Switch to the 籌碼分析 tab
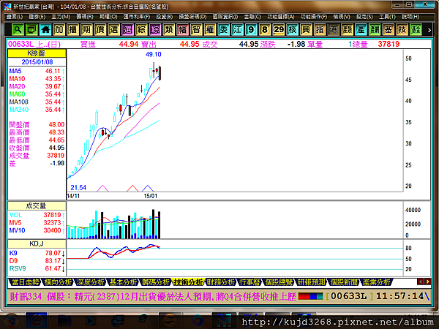 pos(155,282)
